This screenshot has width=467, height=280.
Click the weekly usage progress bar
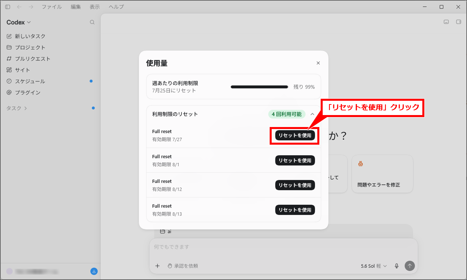tap(259, 87)
